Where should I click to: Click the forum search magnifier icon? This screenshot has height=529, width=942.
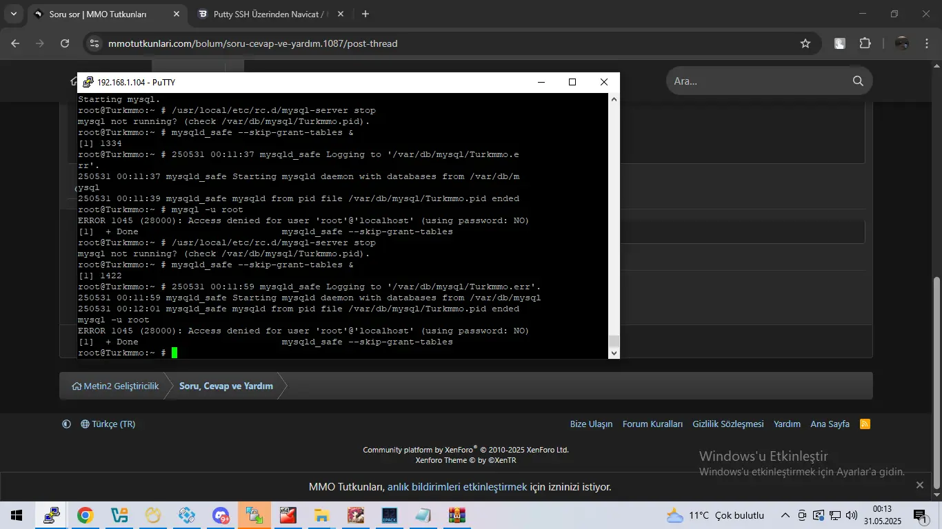coord(858,81)
